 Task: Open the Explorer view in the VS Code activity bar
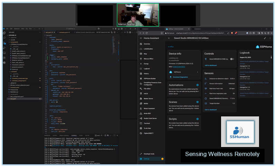(x=4, y=33)
